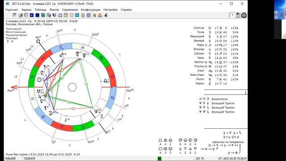This screenshot has height=161, width=286.
Task: Click the Луна без курса status line
Action: (43, 154)
